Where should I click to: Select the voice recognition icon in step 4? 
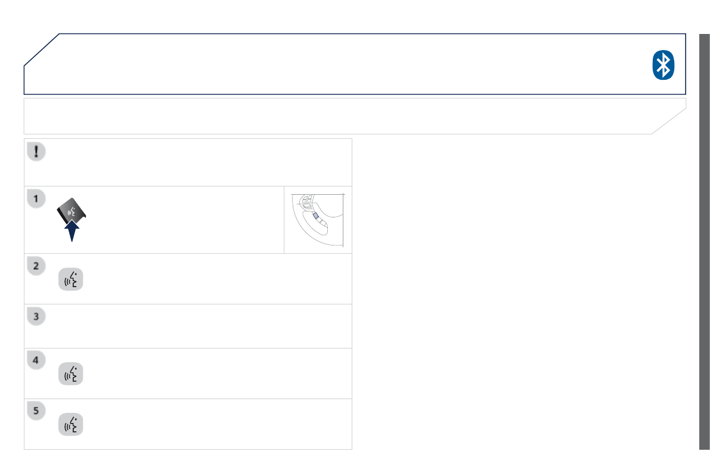pos(71,374)
